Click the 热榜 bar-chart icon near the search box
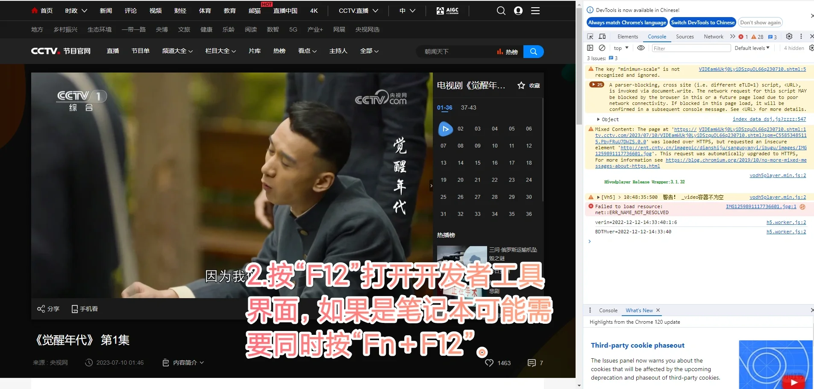The height and width of the screenshot is (389, 814). (501, 51)
